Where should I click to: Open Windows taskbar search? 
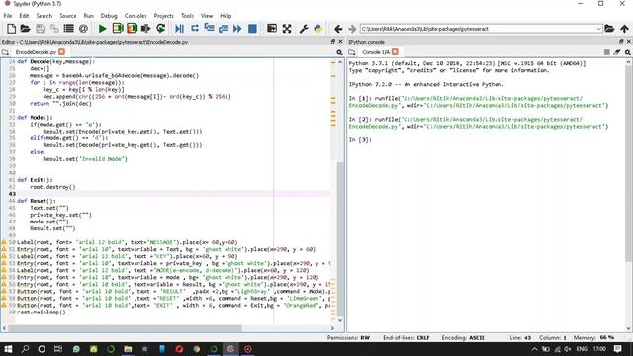25,349
